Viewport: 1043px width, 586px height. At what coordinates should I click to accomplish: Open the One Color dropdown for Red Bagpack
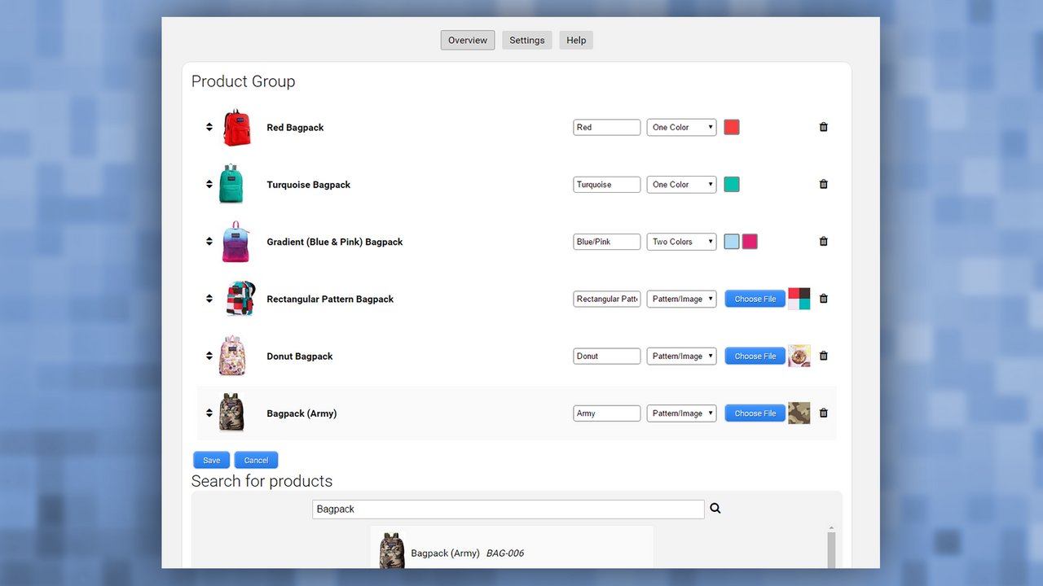[x=681, y=127]
